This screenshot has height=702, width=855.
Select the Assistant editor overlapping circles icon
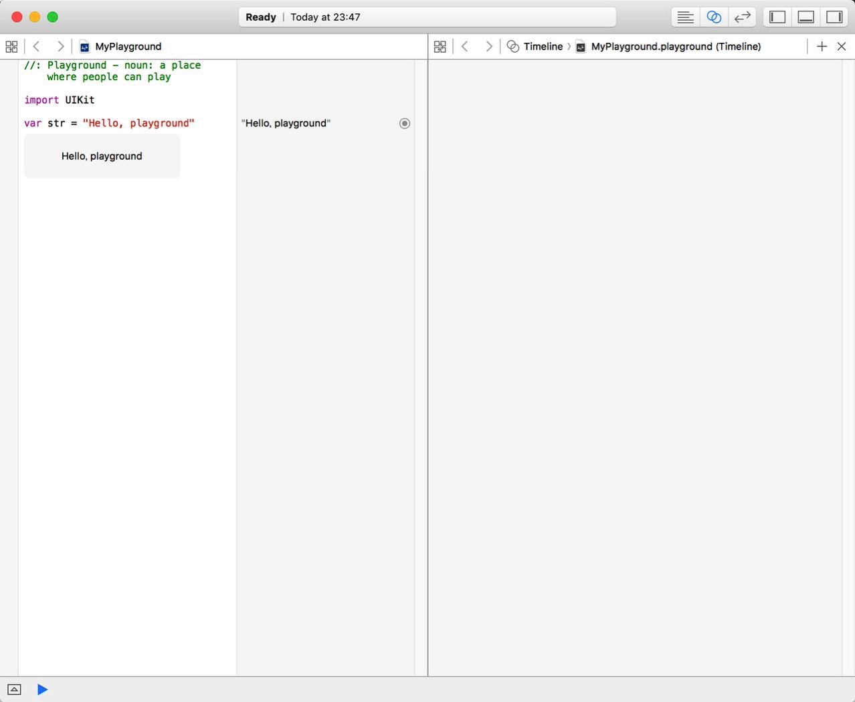714,17
